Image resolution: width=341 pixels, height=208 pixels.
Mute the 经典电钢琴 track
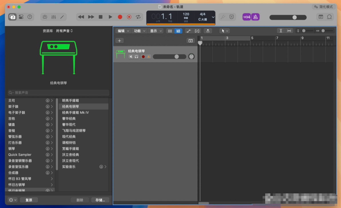[x=131, y=57]
